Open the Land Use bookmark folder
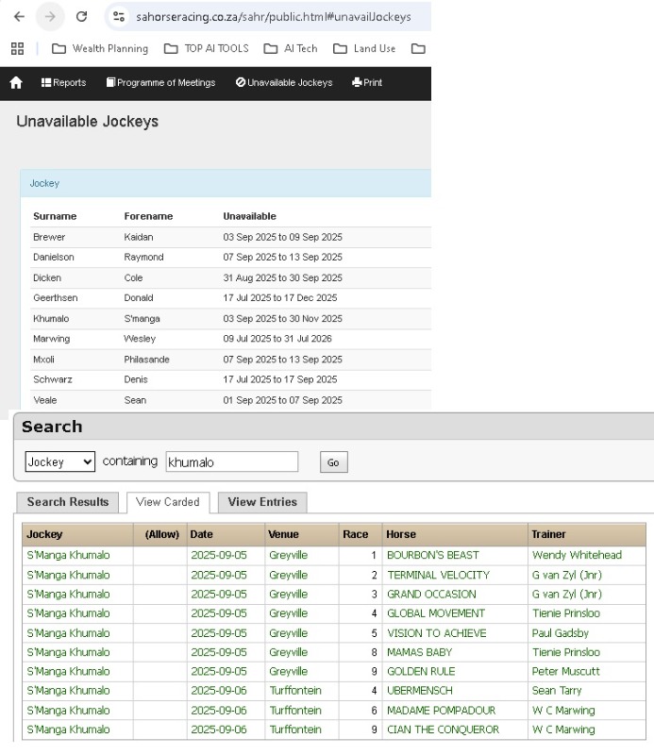This screenshot has height=755, width=654. click(364, 49)
